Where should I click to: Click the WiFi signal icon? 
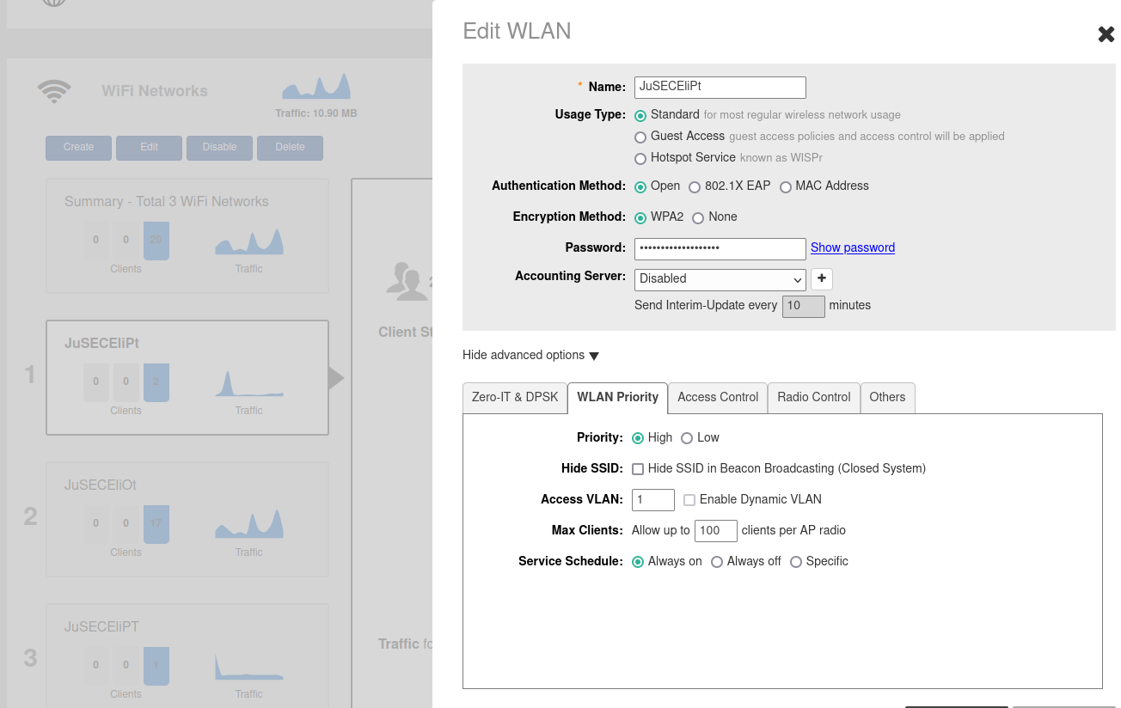[x=54, y=90]
